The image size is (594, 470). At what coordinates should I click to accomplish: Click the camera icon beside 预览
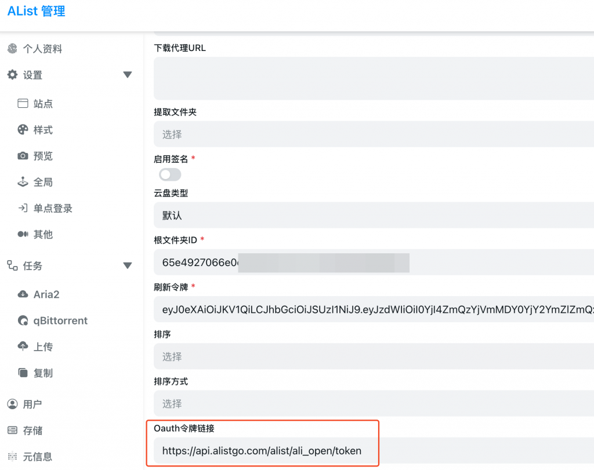point(23,156)
